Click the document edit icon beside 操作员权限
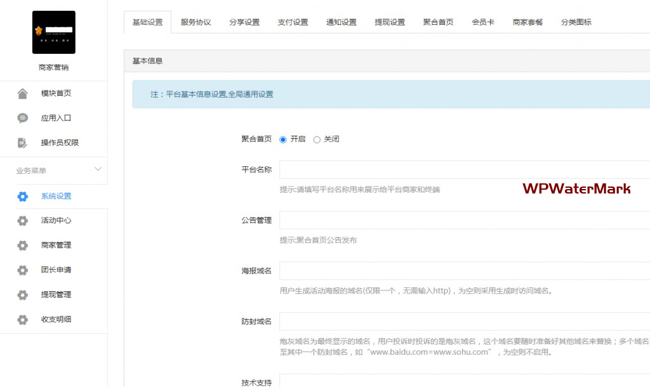 (23, 143)
